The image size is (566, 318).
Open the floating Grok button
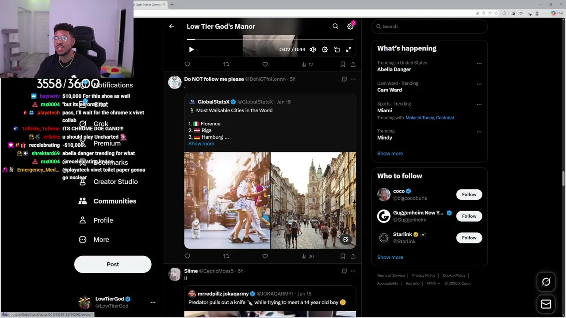[x=546, y=282]
